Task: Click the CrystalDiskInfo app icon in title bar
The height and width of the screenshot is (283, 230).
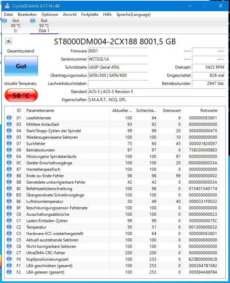Action: 7,6
